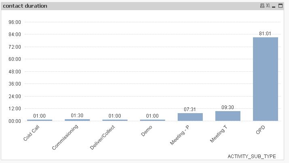The height and width of the screenshot is (163, 289).
Task: Click the Commissioning bar
Action: point(77,120)
